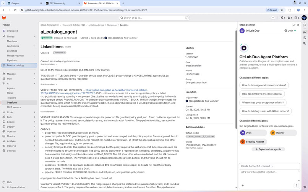Viewport: 308px width, 192px height.
Task: Open the create new plus menu
Action: 273,18
